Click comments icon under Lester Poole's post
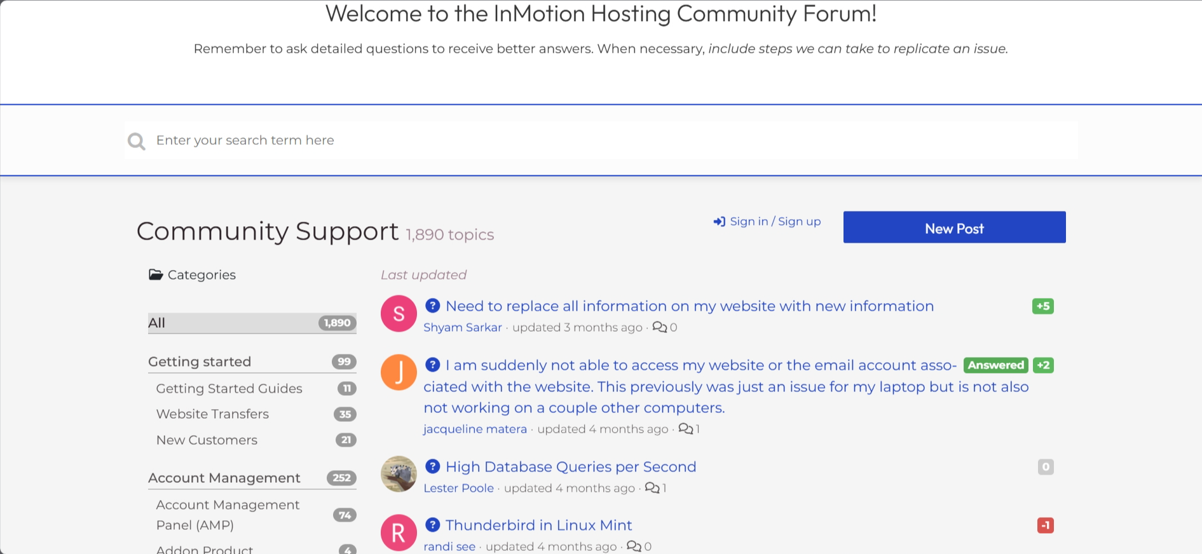Screen dimensions: 1202x554 click(x=652, y=488)
